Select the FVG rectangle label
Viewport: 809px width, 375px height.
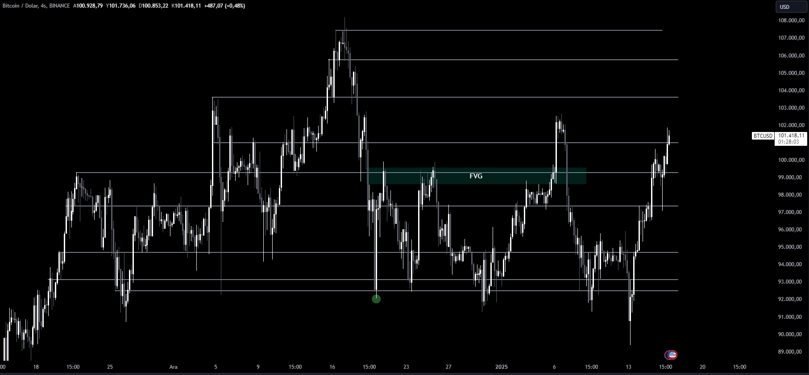[476, 176]
